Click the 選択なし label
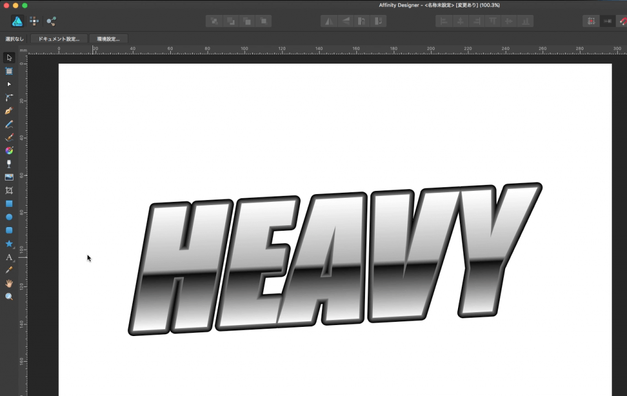Viewport: 627px width, 396px height. click(x=15, y=39)
